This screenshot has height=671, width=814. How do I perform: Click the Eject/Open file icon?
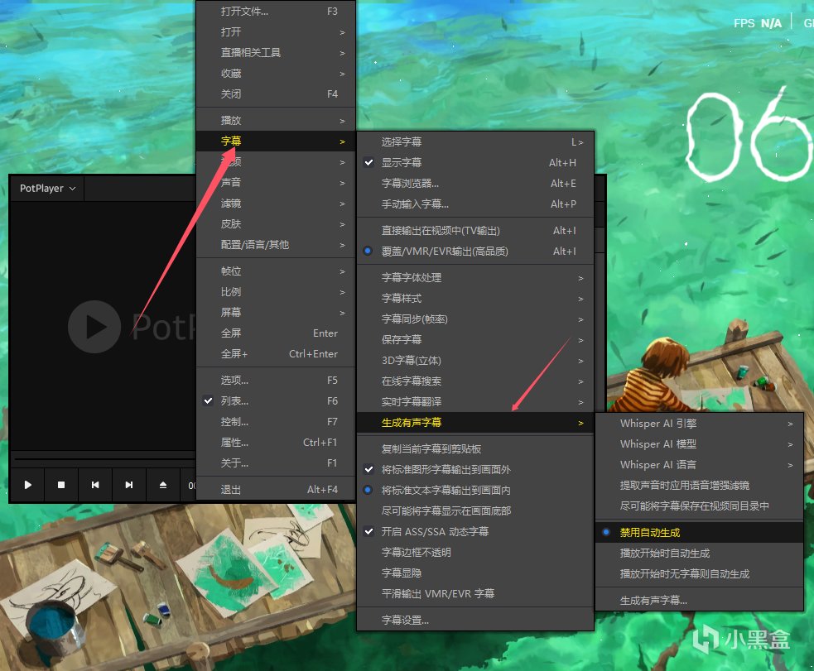(163, 485)
